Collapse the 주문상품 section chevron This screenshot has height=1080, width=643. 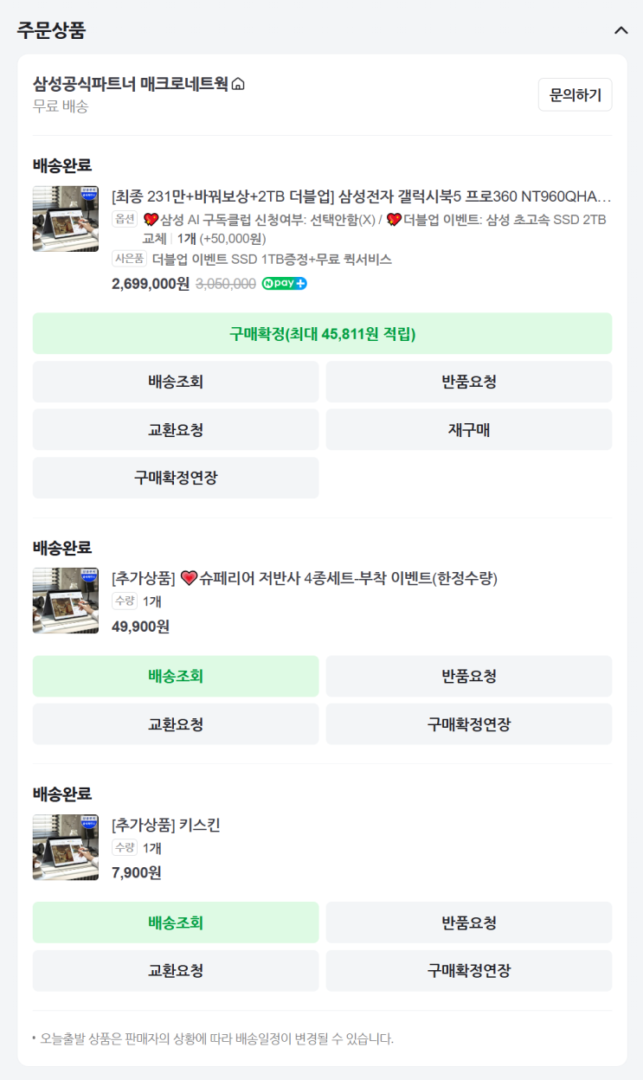(620, 30)
